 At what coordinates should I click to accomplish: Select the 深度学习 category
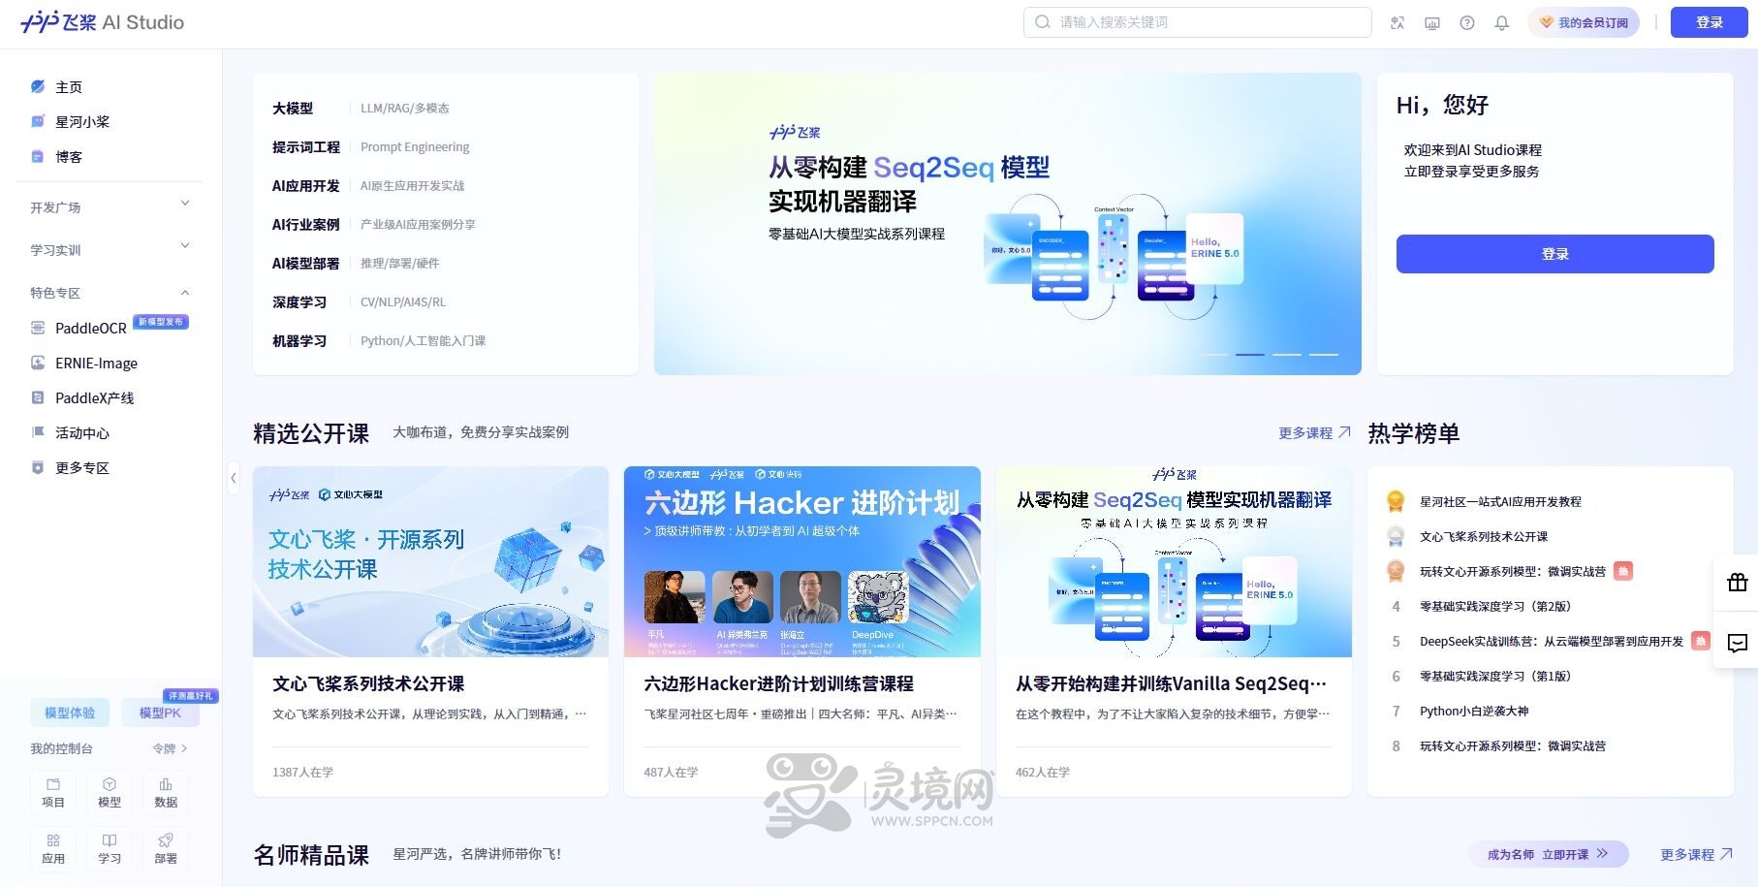click(x=299, y=302)
